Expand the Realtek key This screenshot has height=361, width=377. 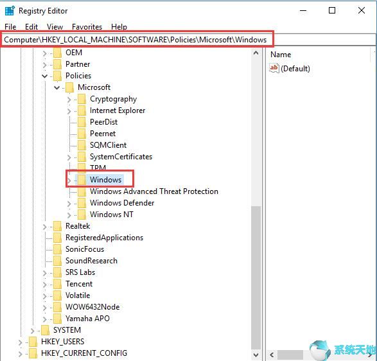tap(45, 227)
